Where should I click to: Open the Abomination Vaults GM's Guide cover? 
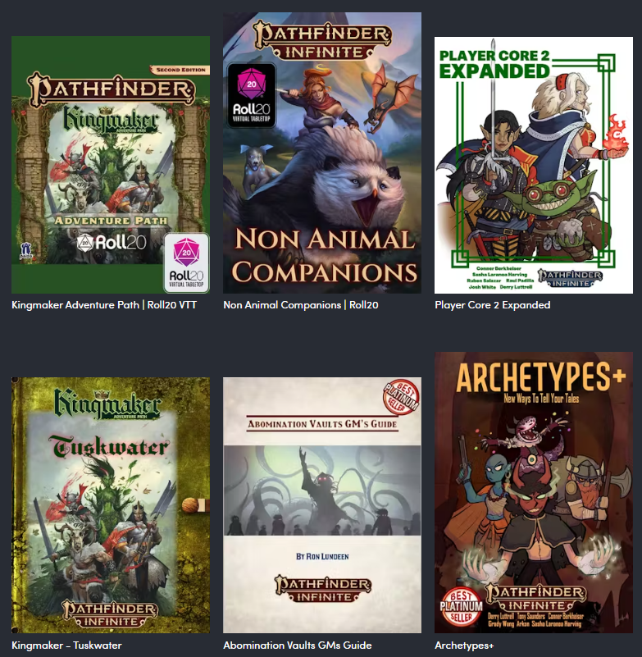[322, 505]
